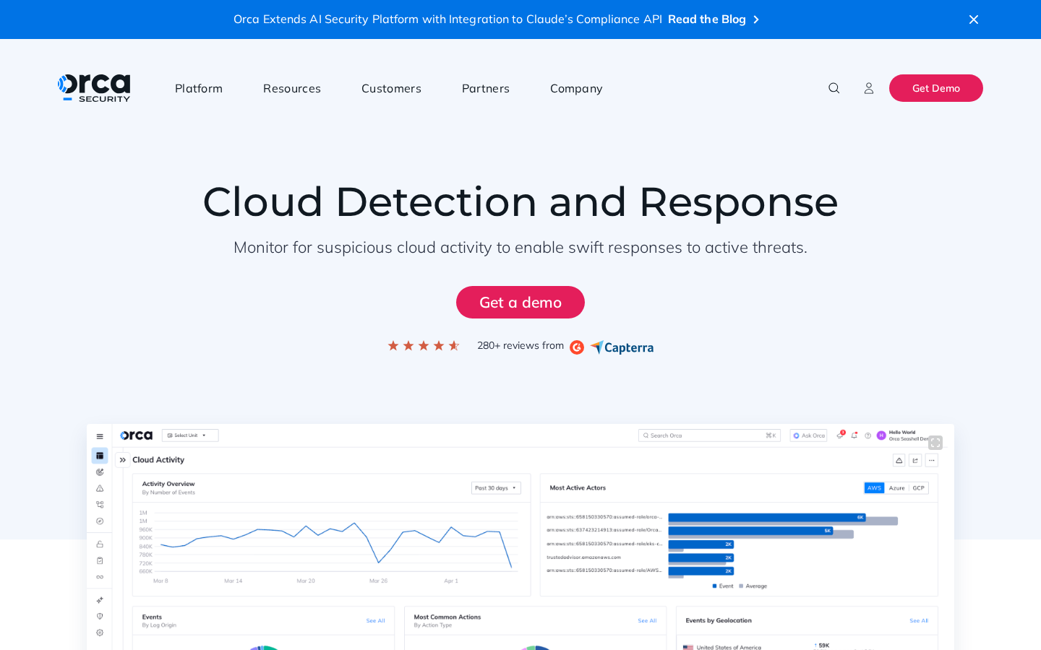Screen dimensions: 1041x650
Task: Click the '280+ reviews from' text
Action: pyautogui.click(x=520, y=346)
